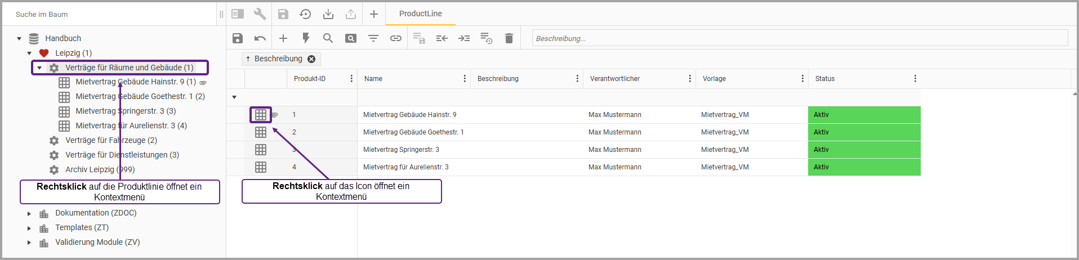Remove the Beschreibung grouping chip
The height and width of the screenshot is (260, 1079).
(x=311, y=59)
